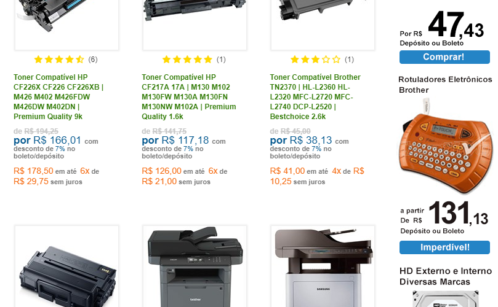Open the Samsung multifunction printer thumbnail
Screen dimensions: 498x307
(323, 266)
